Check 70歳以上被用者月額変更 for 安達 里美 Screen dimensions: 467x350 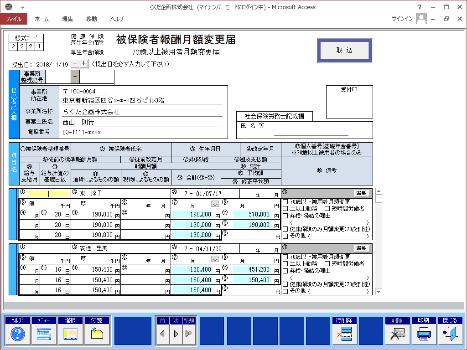click(285, 257)
